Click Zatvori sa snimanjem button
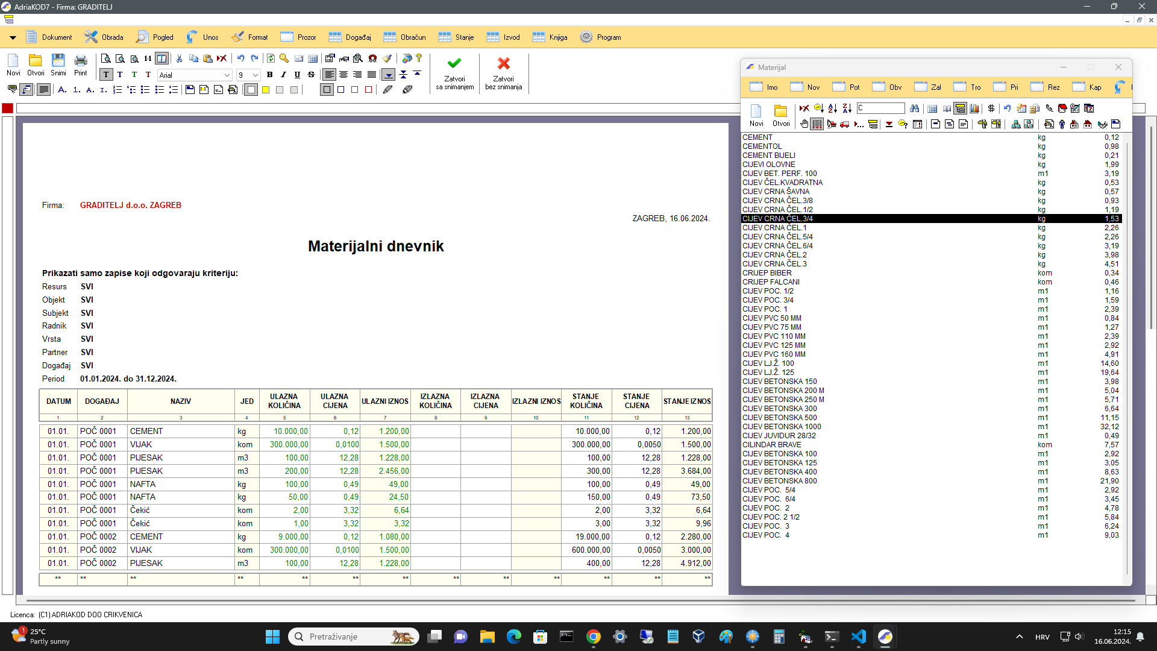1157x651 pixels. click(x=455, y=73)
